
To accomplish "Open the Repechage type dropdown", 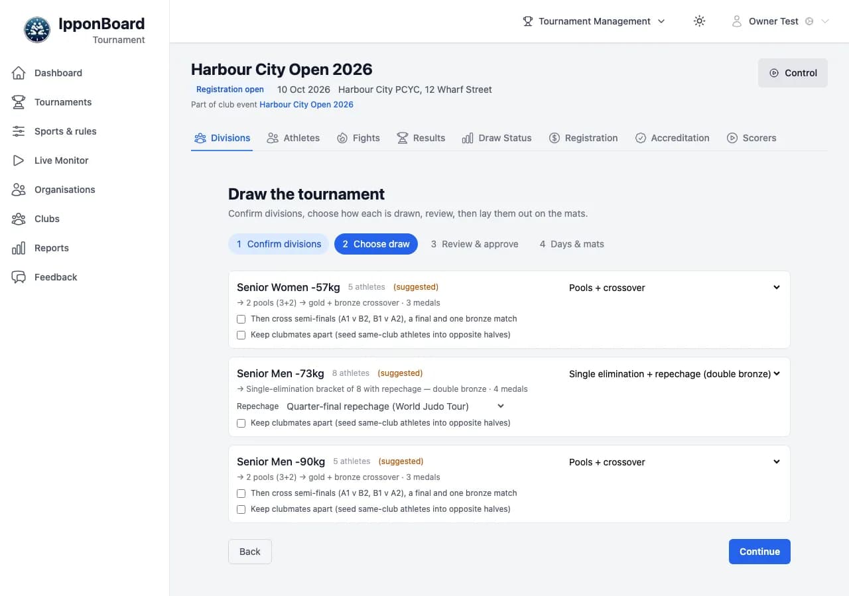I will point(395,406).
